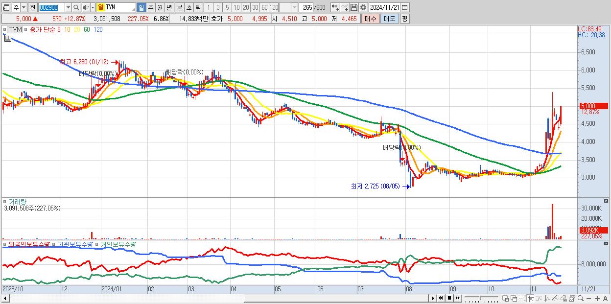This screenshot has width=611, height=304.
Task: Open the 주 market type dropdown arrow
Action: click(24, 7)
